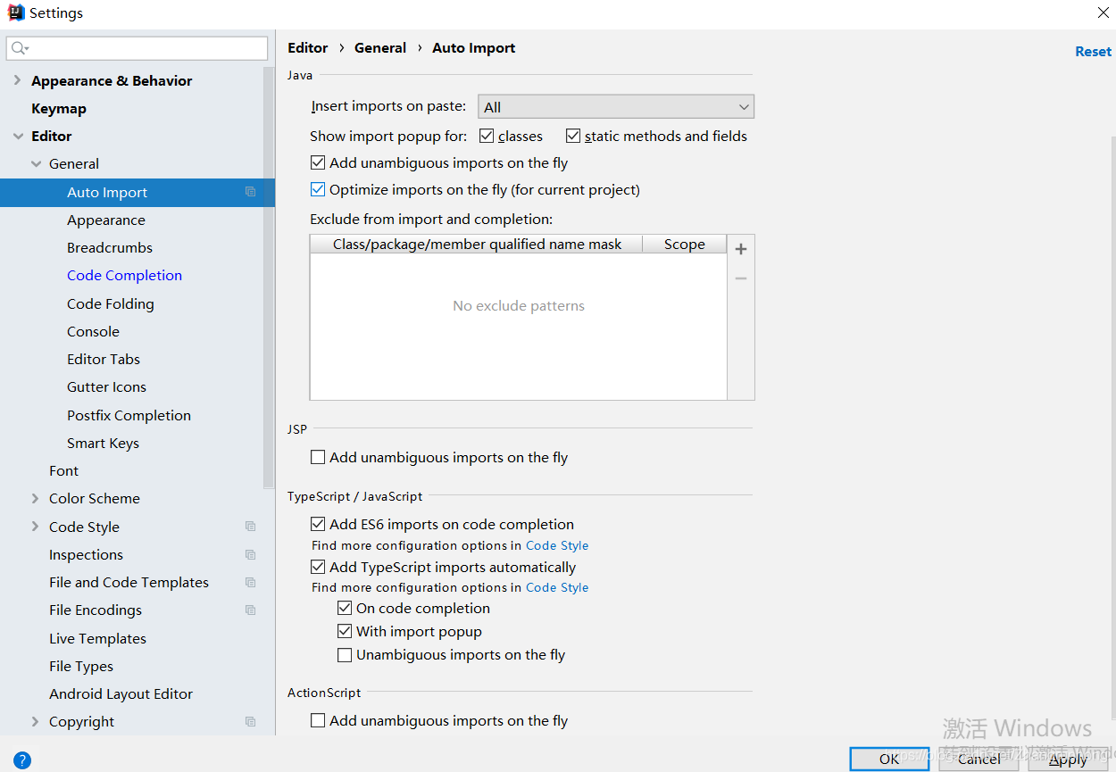1116x772 pixels.
Task: Uncheck Java Add unambiguous imports on the fly
Action: 318,162
